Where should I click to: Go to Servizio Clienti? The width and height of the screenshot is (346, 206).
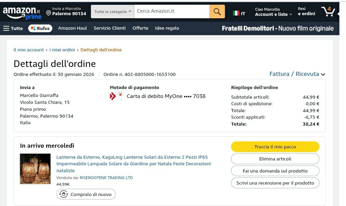110,28
